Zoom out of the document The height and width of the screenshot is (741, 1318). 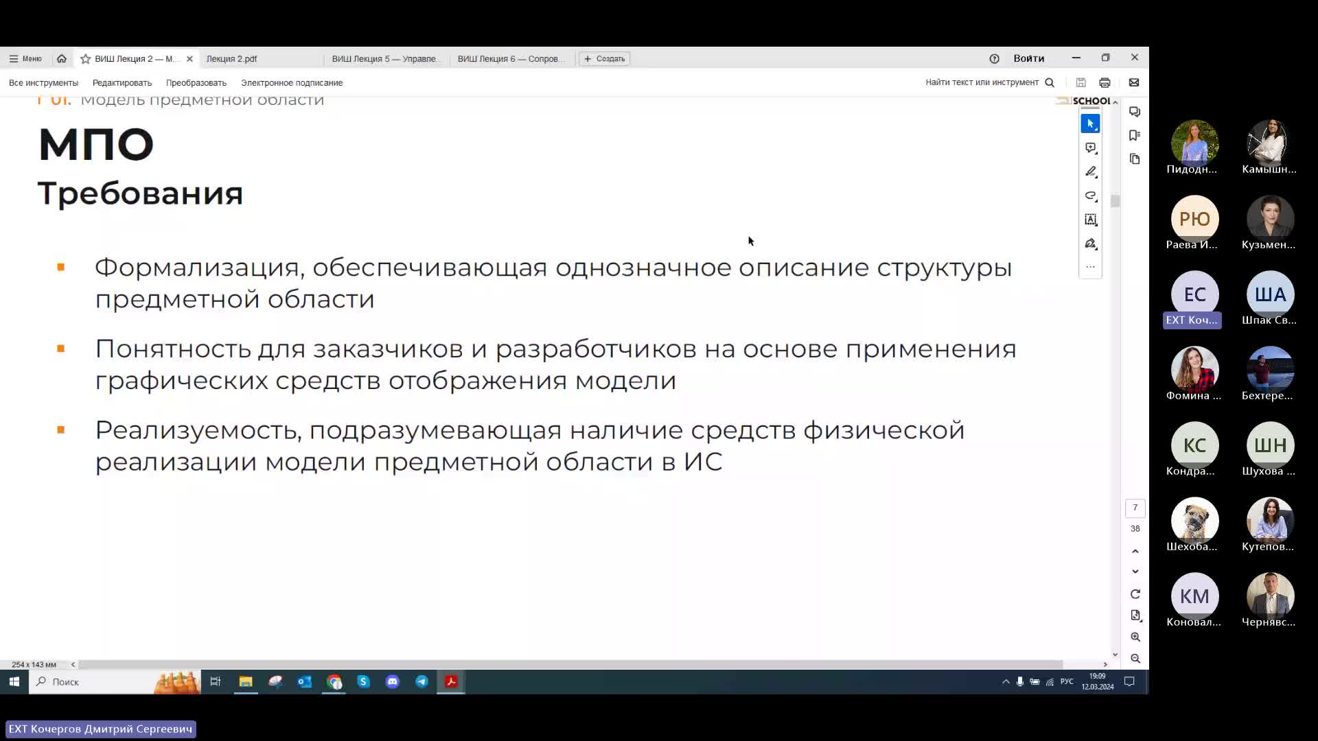(1135, 659)
